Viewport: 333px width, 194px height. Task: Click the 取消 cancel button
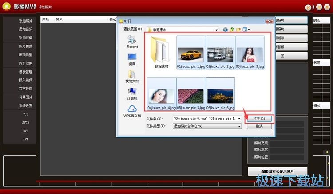coord(259,126)
